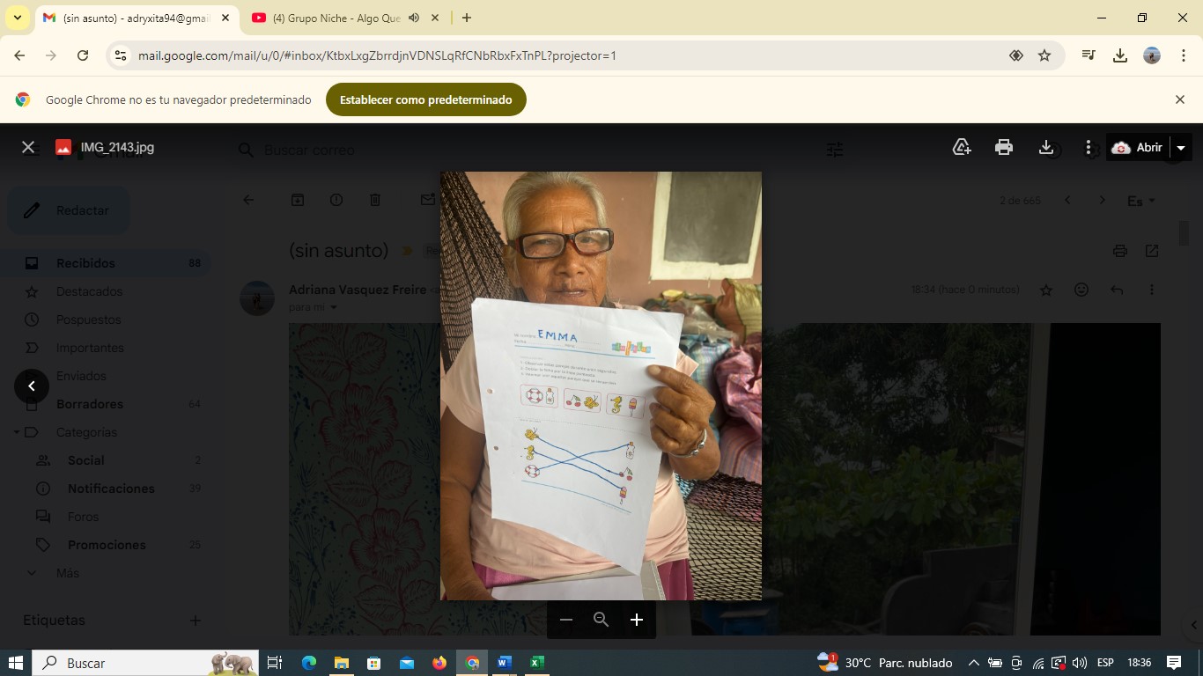Close the IMG_2143.jpg image preview

[28, 147]
